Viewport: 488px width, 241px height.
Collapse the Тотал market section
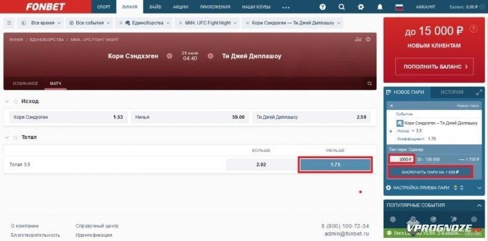click(7, 137)
